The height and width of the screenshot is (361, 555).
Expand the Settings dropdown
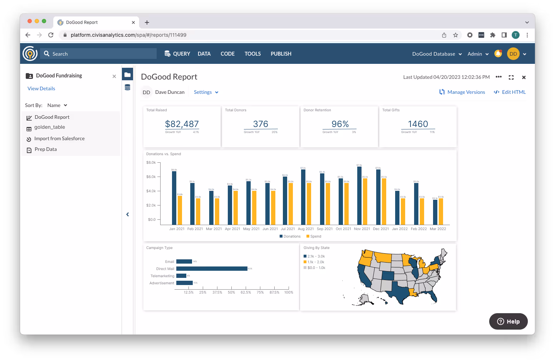tap(206, 92)
